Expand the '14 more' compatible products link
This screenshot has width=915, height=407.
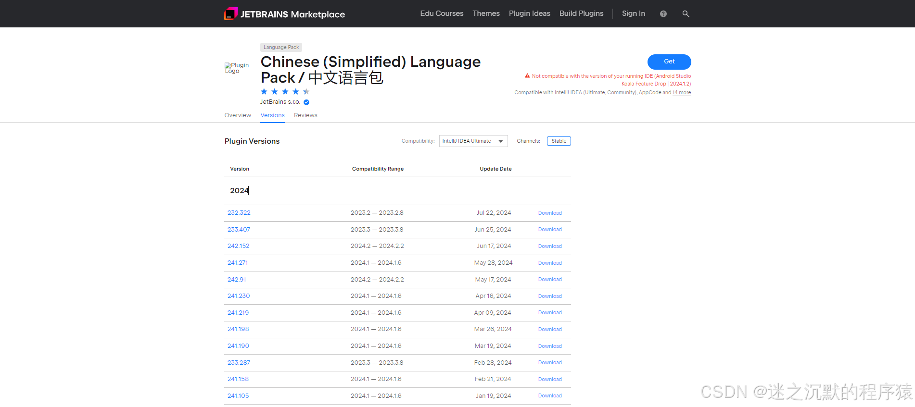click(681, 93)
